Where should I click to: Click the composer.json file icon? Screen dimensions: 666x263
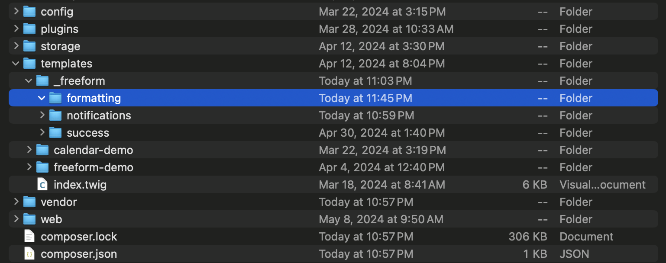tap(29, 254)
